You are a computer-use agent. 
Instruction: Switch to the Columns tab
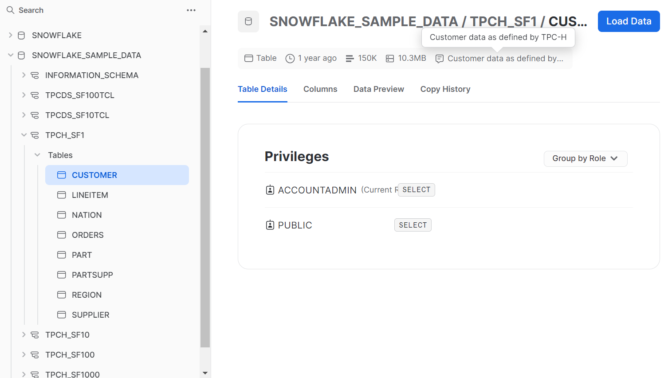320,89
